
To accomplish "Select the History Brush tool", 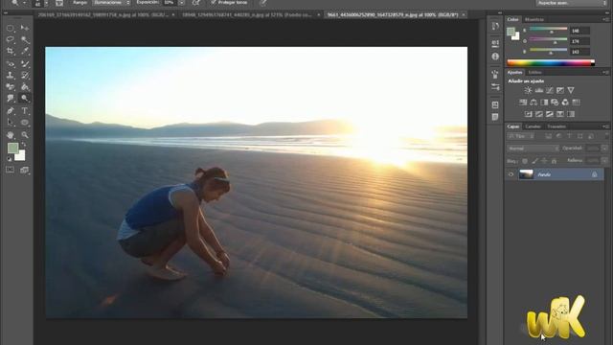I will click(25, 75).
